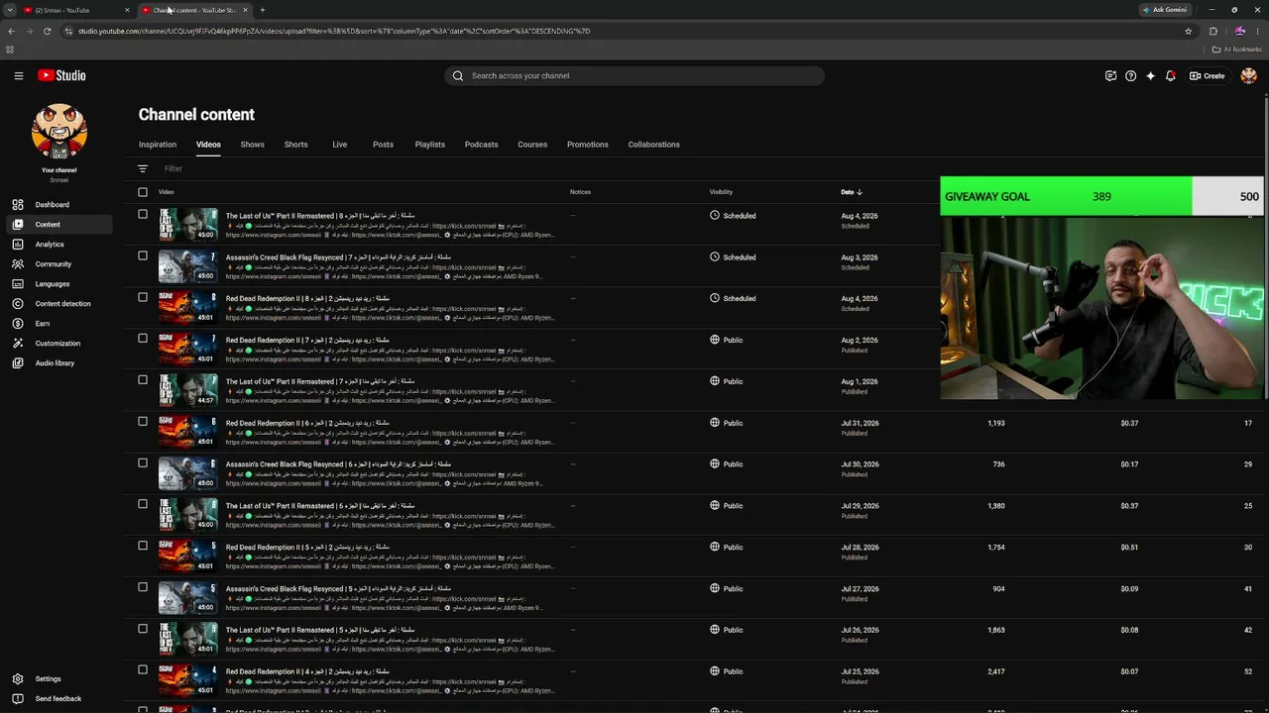Click the YouTube Studio logo
1269x713 pixels.
click(x=61, y=75)
